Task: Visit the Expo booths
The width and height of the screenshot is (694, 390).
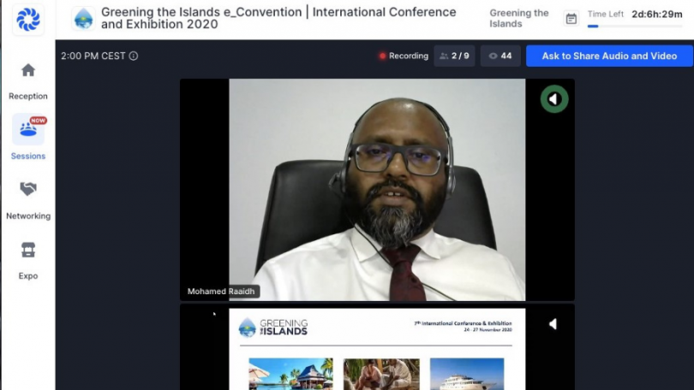Action: click(x=28, y=250)
